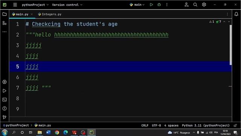Toggle the read-only lock icon

[235, 125]
